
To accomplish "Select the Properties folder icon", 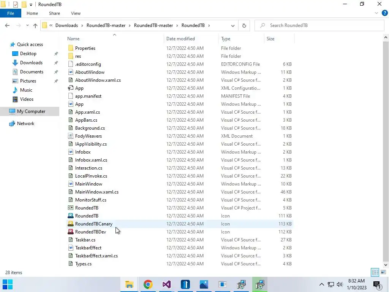I will tap(71, 48).
